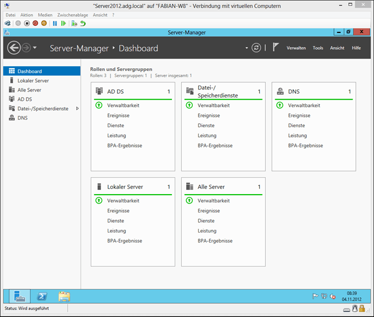This screenshot has height=317, width=374.
Task: Click green Verwaltbarkeit status icon in DNS tile
Action: tap(280, 105)
